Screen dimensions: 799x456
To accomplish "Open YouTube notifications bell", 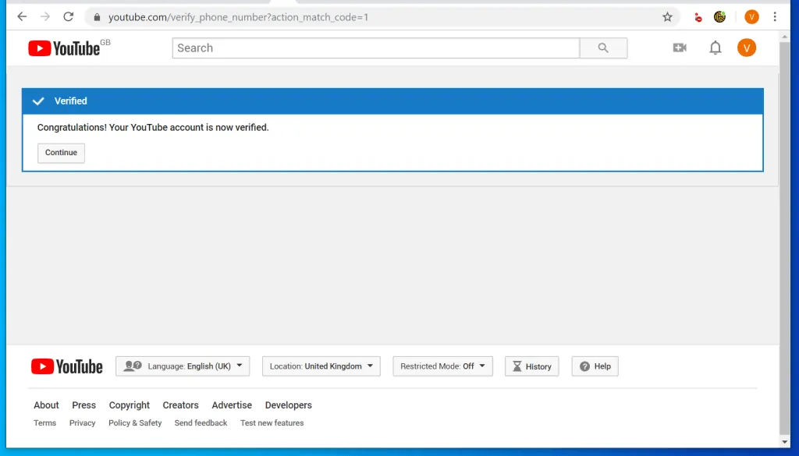I will 715,48.
